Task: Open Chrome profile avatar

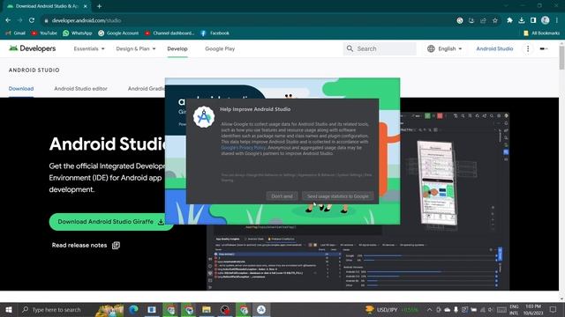Action: (x=546, y=20)
